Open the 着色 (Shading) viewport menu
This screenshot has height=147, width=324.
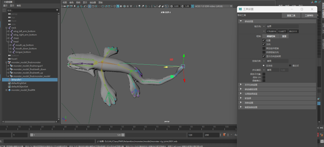point(71,3)
